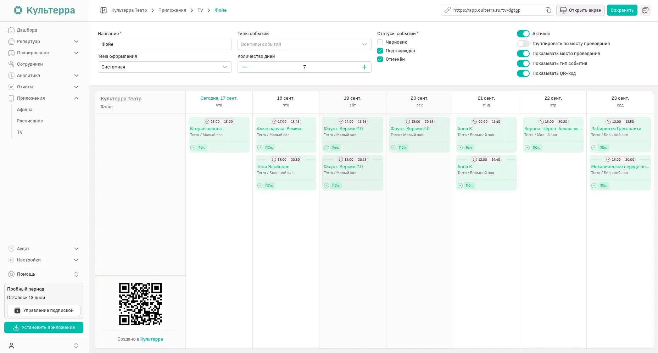Open Афиша under Приложения

25,110
